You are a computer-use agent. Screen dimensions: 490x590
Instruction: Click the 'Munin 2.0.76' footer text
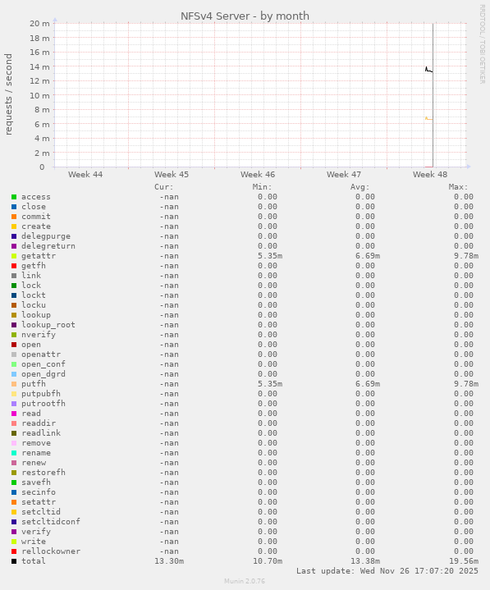point(245,581)
